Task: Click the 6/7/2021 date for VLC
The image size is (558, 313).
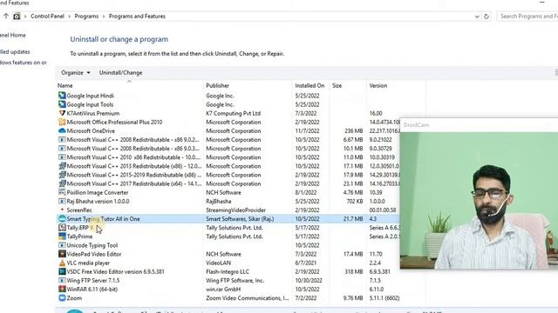Action: [x=306, y=263]
